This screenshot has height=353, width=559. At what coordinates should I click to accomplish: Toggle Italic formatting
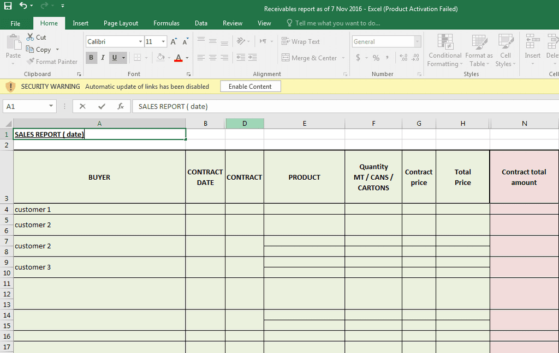103,57
